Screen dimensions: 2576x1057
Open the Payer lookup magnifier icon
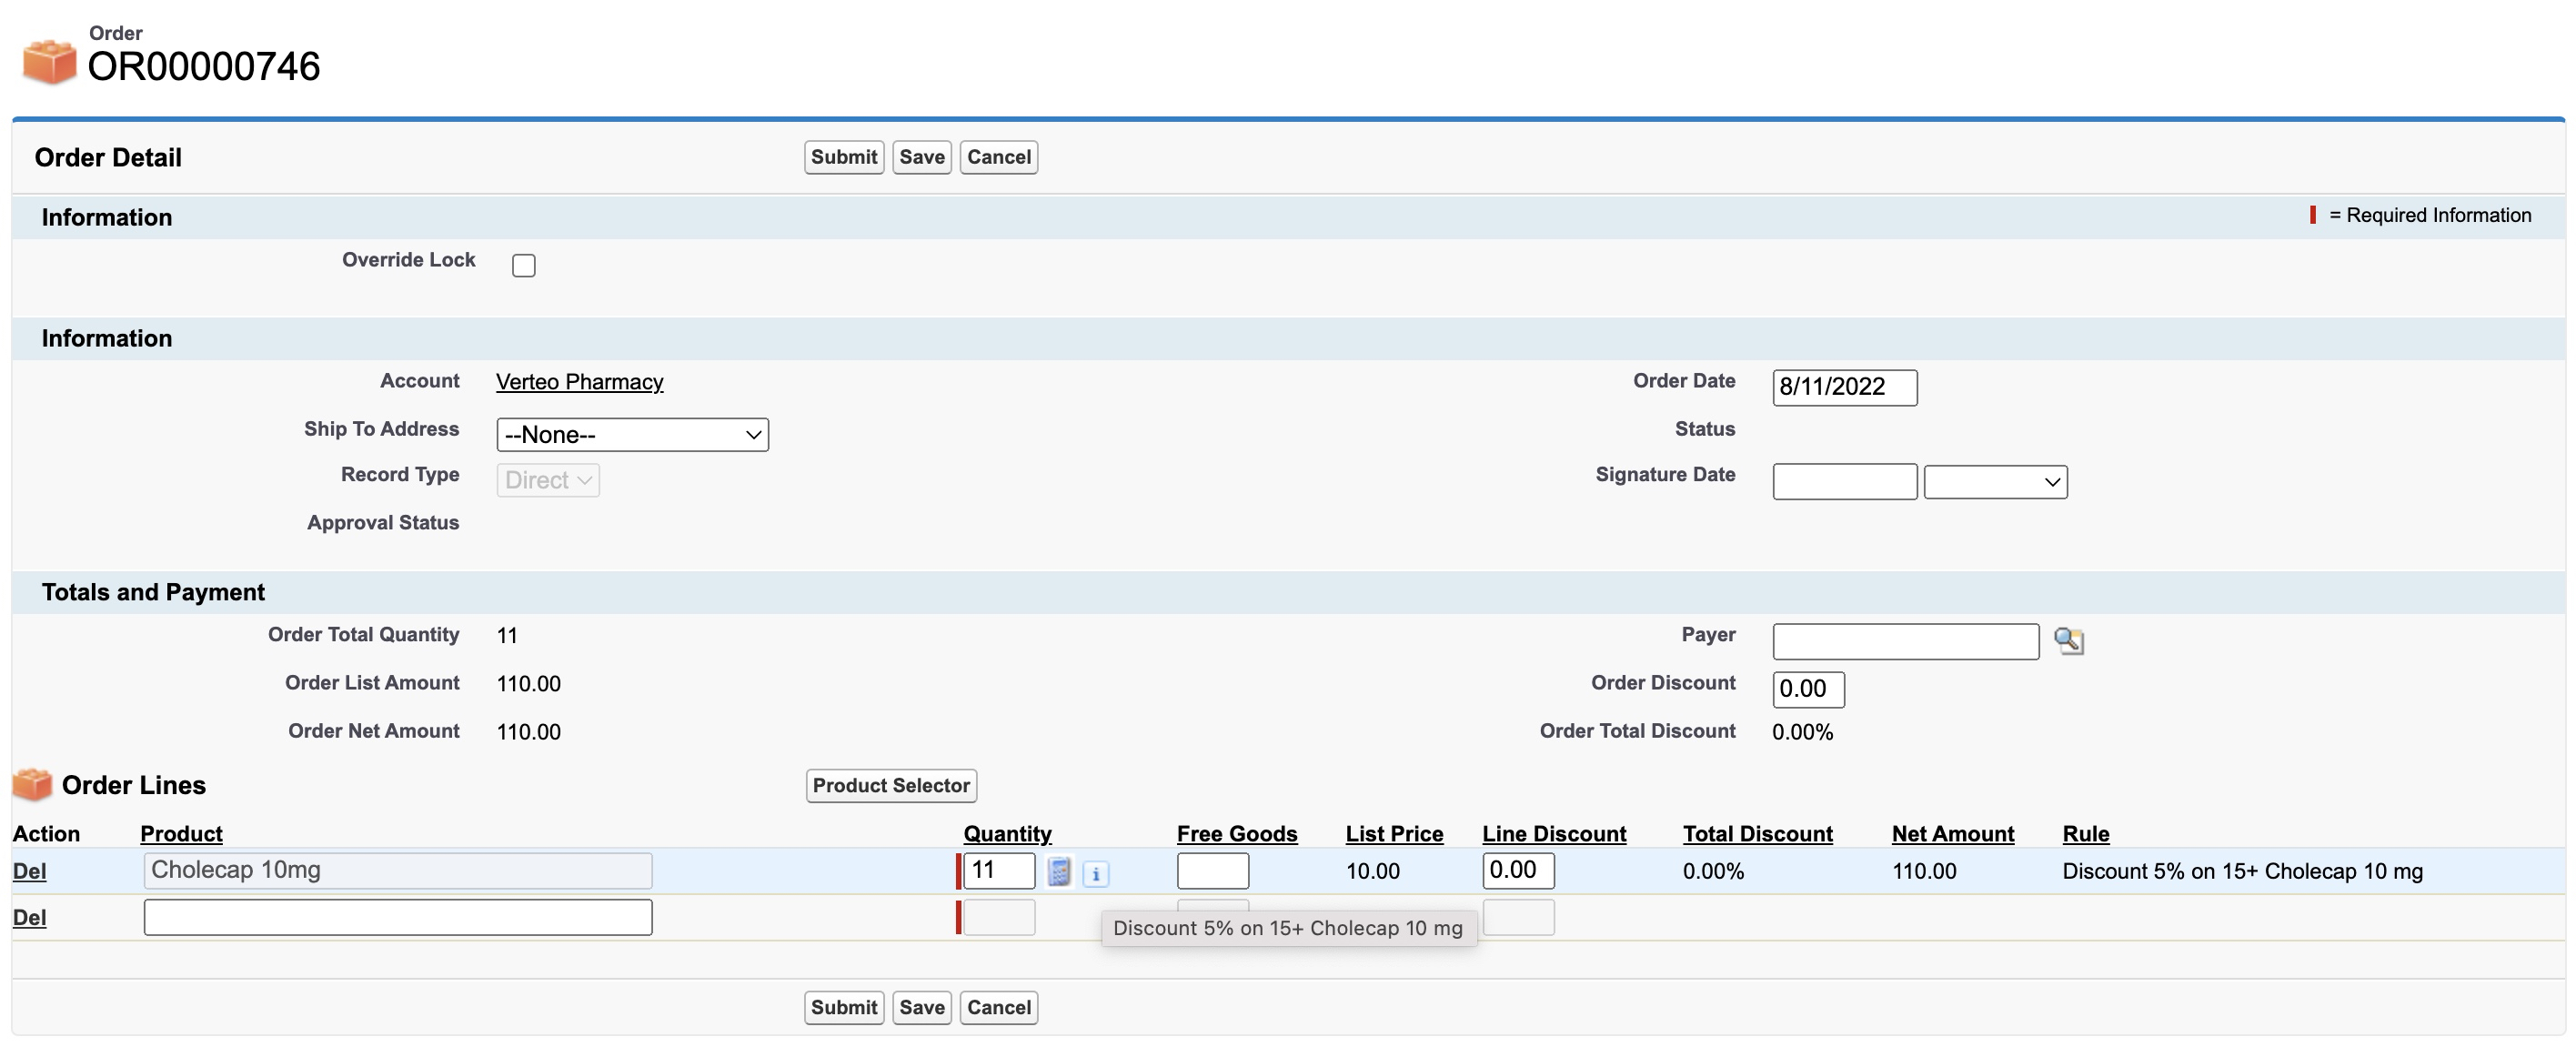pos(2068,640)
